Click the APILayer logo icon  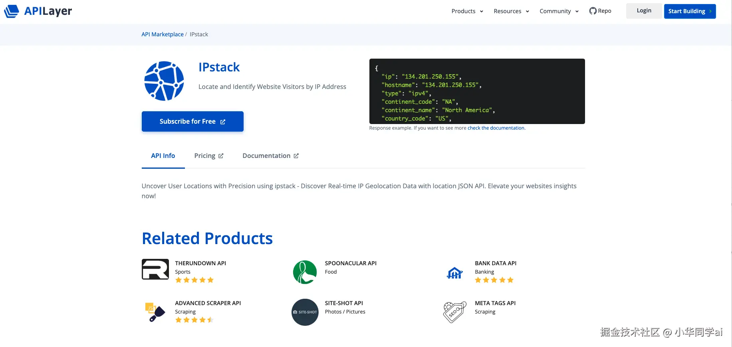12,11
